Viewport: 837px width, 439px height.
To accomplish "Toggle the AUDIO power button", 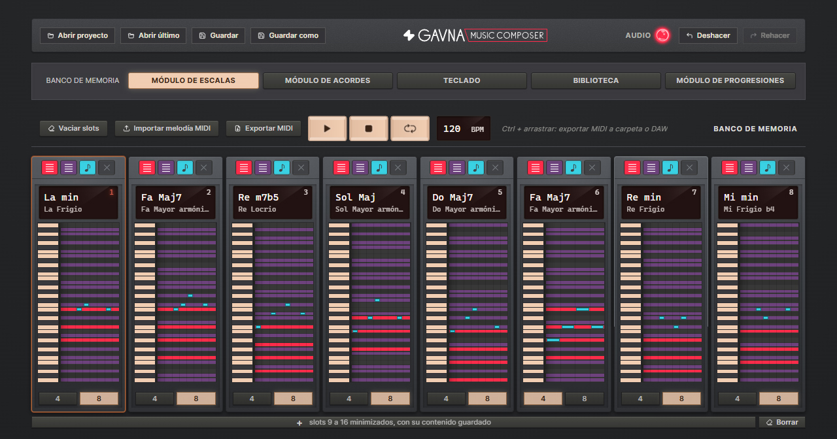I will click(x=662, y=35).
